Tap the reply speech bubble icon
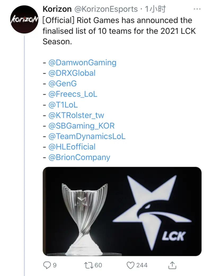Screen dimensions: 212x276 click(47, 265)
